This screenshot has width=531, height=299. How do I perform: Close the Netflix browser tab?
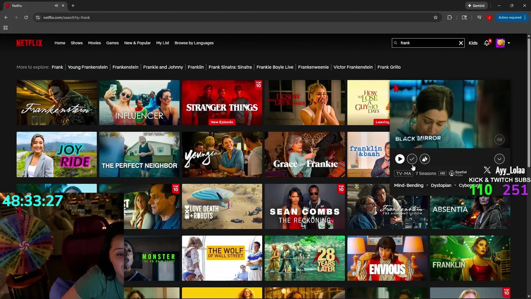(63, 6)
